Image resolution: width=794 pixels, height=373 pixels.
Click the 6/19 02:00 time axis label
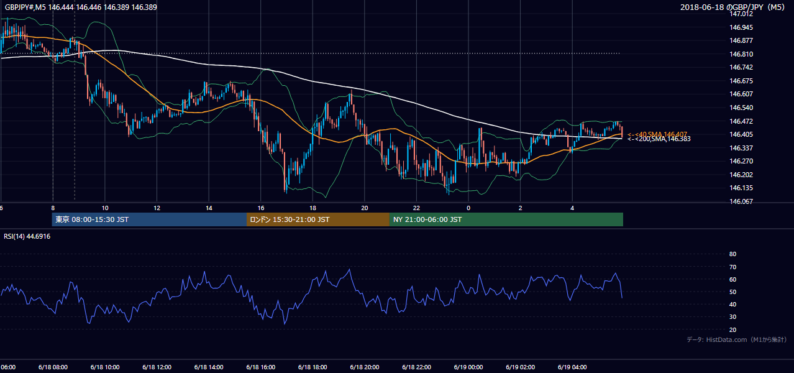(x=520, y=367)
